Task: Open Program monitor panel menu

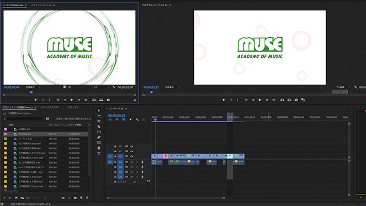Action: point(170,5)
